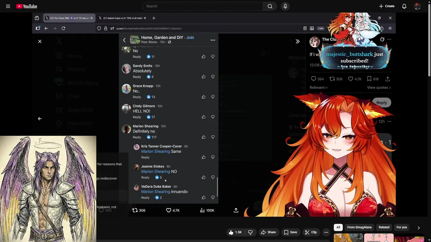Image resolution: width=431 pixels, height=242 pixels.
Task: Like Sandy Smits' Absolutely comment
Action: tap(203, 77)
